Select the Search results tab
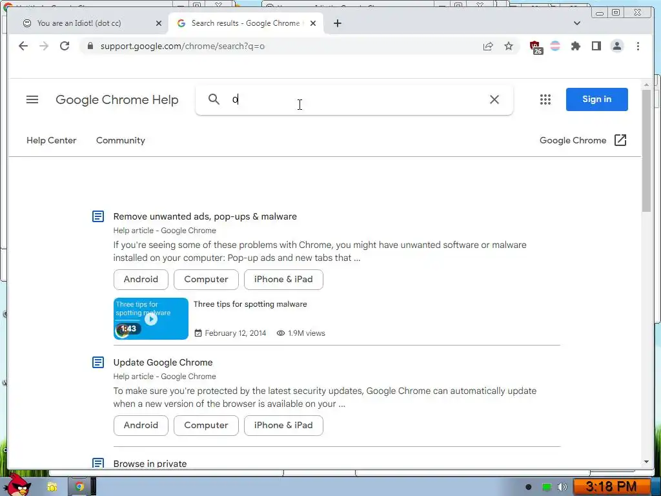Image resolution: width=661 pixels, height=496 pixels. 245,23
